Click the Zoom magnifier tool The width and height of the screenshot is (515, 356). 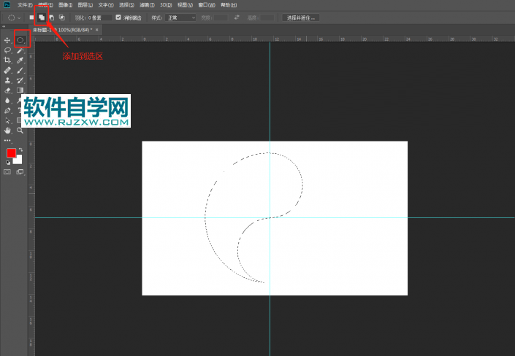click(20, 130)
